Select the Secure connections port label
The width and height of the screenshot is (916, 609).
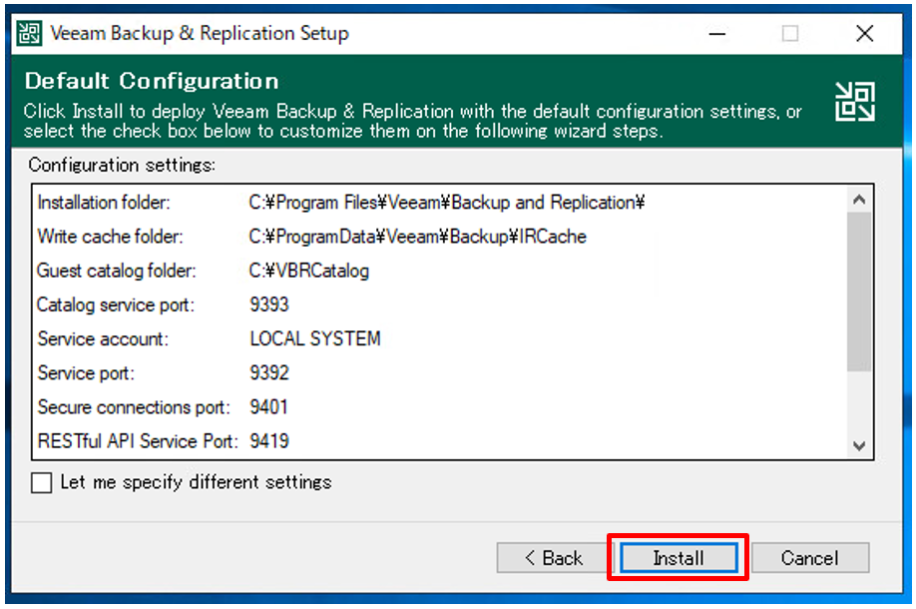pos(134,407)
